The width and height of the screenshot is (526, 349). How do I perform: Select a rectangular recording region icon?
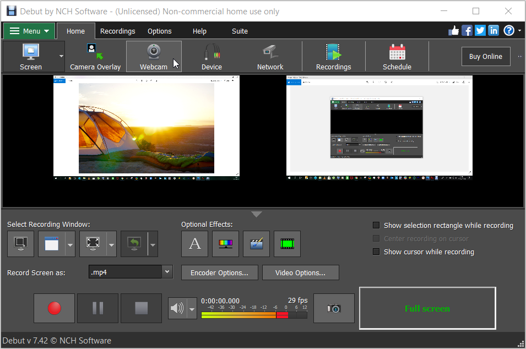pos(20,244)
